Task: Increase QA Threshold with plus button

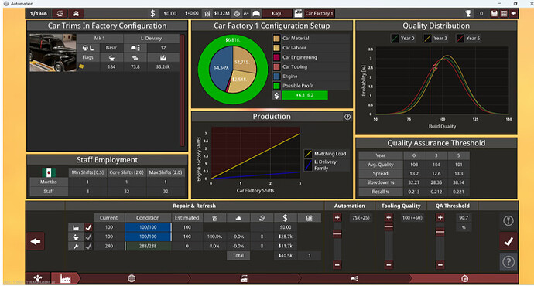Action: pyautogui.click(x=440, y=218)
